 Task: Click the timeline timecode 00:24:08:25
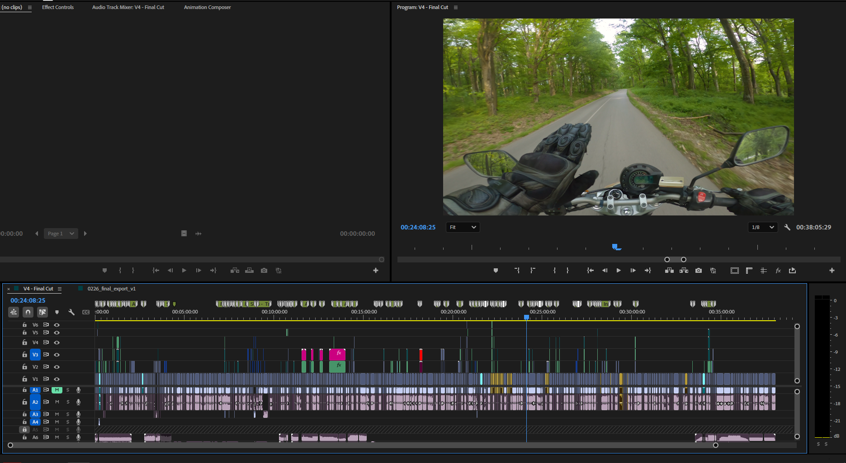point(28,300)
